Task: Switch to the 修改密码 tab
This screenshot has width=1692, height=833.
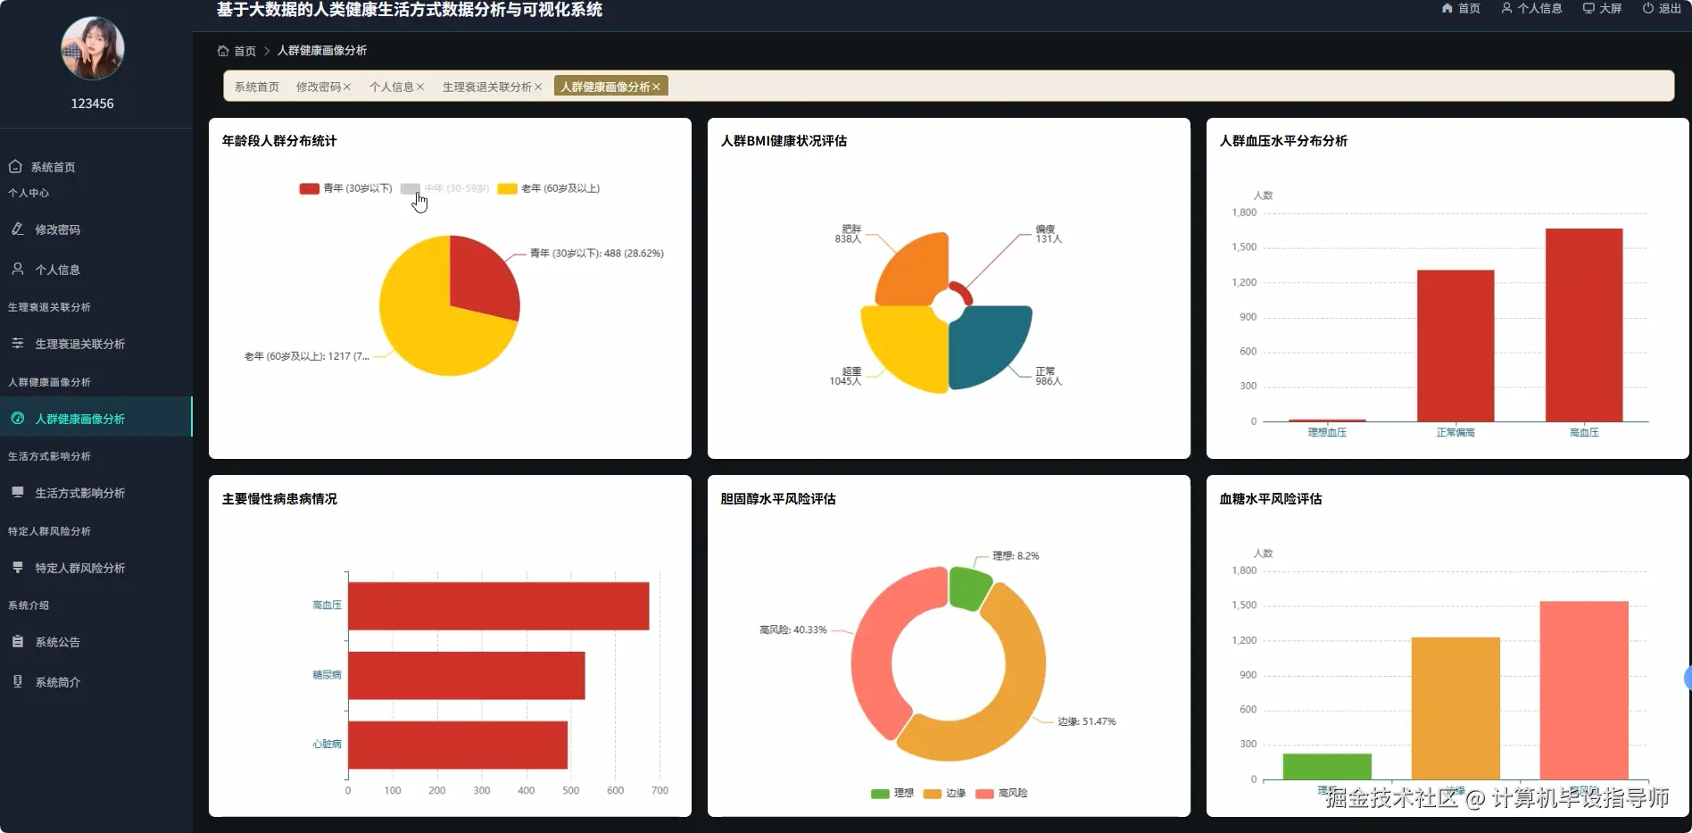Action: pyautogui.click(x=319, y=87)
